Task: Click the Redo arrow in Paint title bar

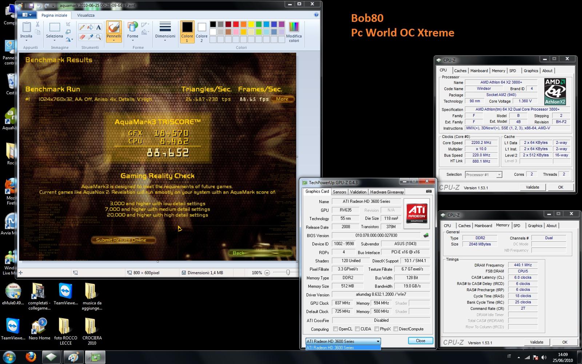Action: 47,5
